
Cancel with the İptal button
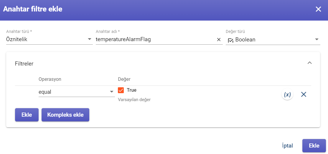[x=287, y=146]
